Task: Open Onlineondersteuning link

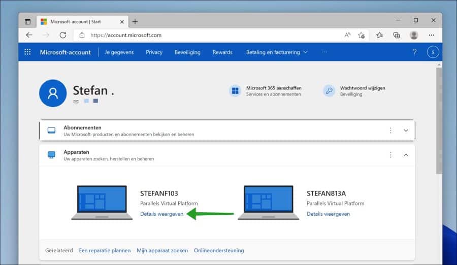Action: (x=219, y=250)
